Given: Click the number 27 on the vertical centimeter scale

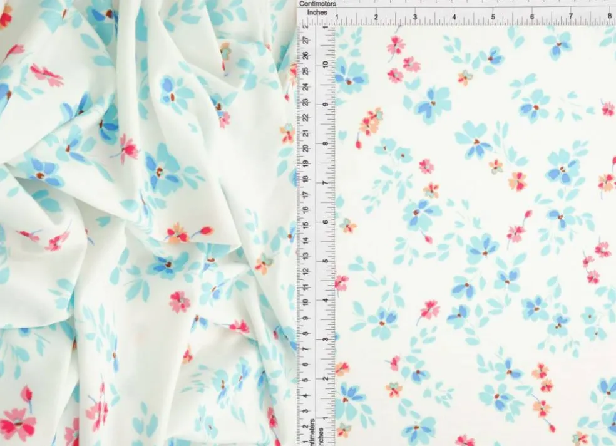Looking at the screenshot, I should click(305, 39).
